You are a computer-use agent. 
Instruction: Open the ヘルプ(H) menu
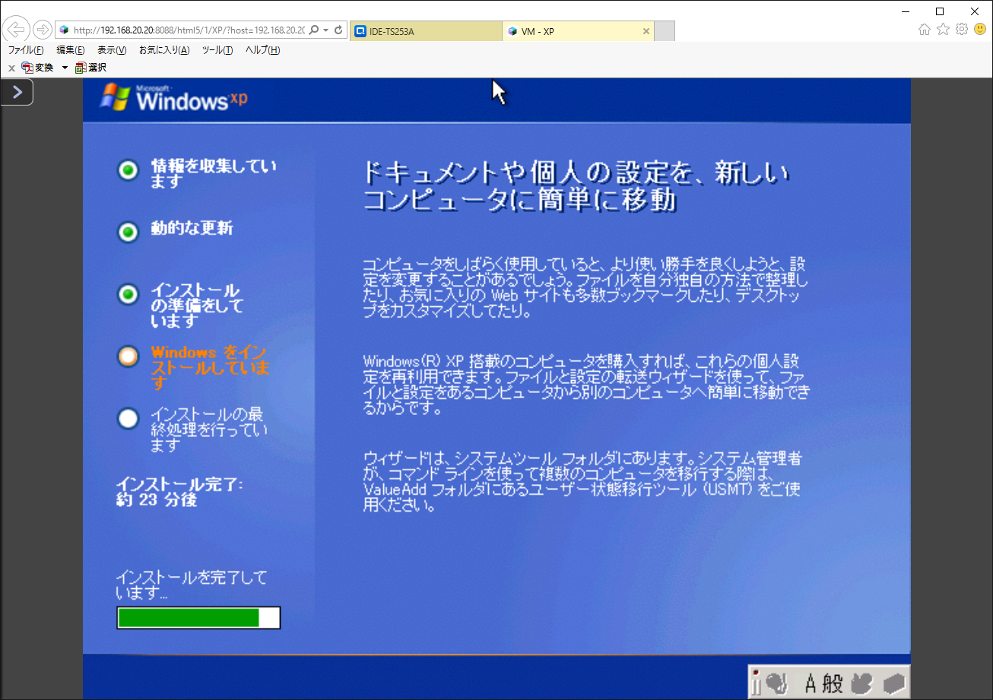[262, 50]
